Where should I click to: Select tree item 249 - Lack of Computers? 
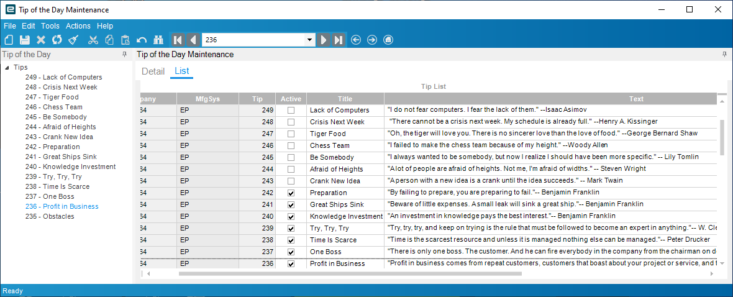point(63,77)
